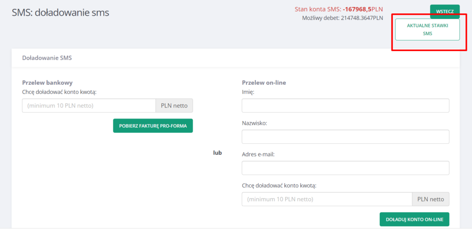Image resolution: width=472 pixels, height=230 pixels.
Task: Click the Imię input field
Action: (x=346, y=106)
